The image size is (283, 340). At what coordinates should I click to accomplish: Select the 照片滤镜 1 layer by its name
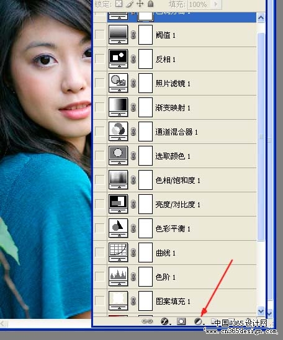point(173,84)
